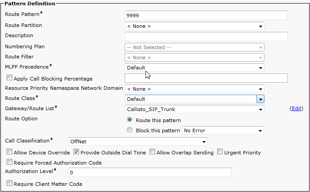Click the call blocking percentage input box

pyautogui.click(x=206, y=78)
